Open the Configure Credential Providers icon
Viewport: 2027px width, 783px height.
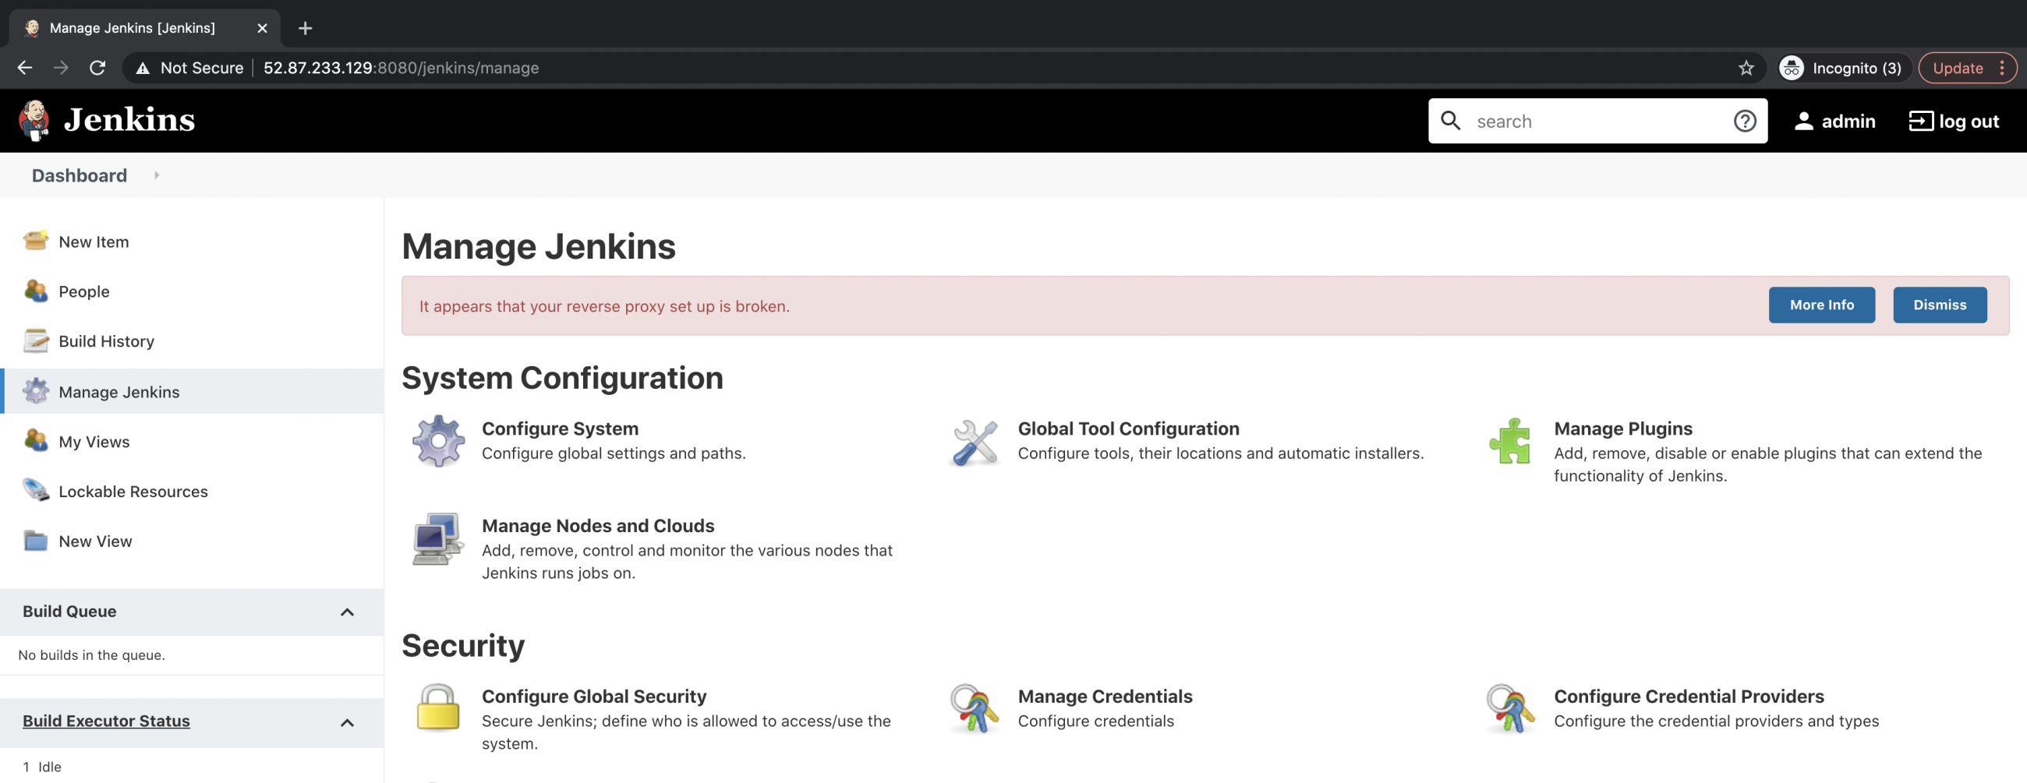click(x=1509, y=708)
